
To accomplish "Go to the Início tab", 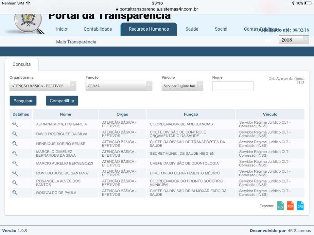I will pyautogui.click(x=61, y=29).
